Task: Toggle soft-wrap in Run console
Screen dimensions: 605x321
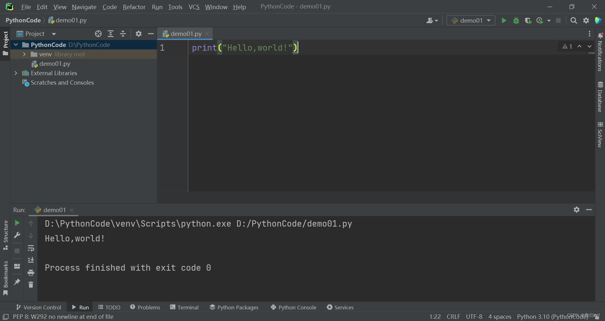Action: coord(31,248)
